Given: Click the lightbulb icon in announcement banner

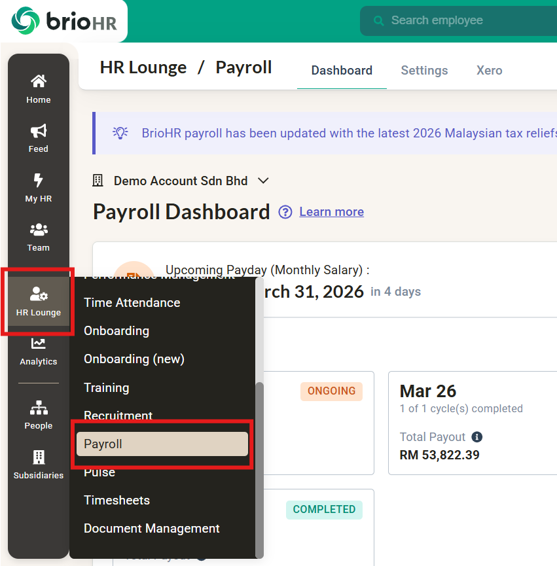Looking at the screenshot, I should 120,133.
